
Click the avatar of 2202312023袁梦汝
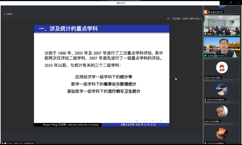pyautogui.click(x=222, y=90)
